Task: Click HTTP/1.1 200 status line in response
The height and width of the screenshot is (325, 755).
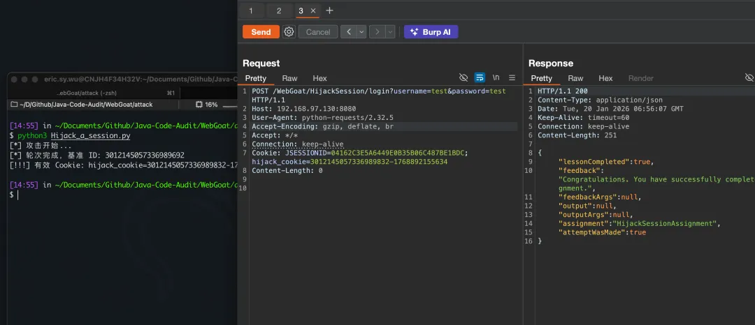Action: (x=562, y=91)
